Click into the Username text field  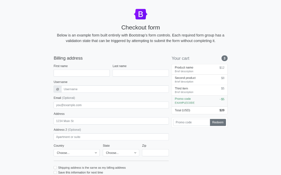[x=115, y=89]
